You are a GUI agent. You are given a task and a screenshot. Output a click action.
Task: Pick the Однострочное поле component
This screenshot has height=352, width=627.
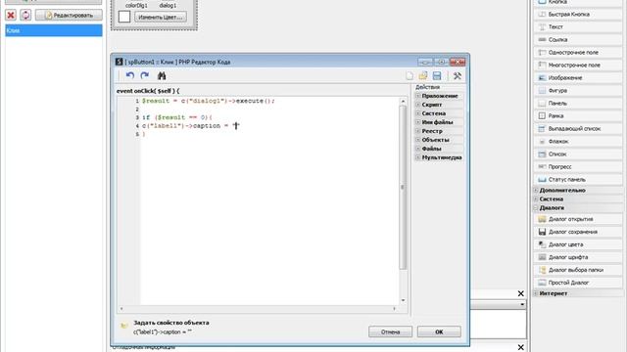pos(577,52)
